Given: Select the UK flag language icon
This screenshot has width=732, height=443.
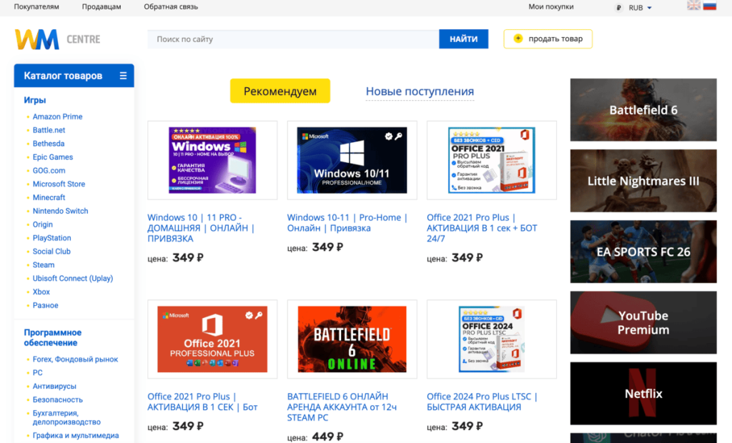Looking at the screenshot, I should (x=693, y=6).
